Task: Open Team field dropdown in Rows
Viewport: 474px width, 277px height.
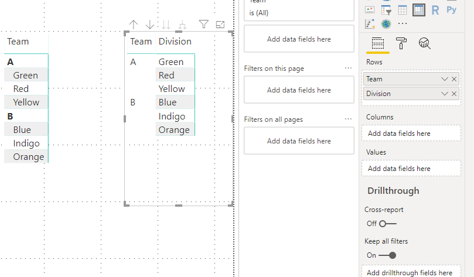Action: click(x=444, y=79)
